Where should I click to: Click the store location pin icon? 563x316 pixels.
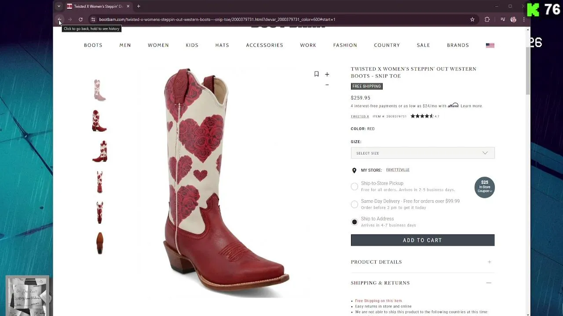(x=354, y=170)
